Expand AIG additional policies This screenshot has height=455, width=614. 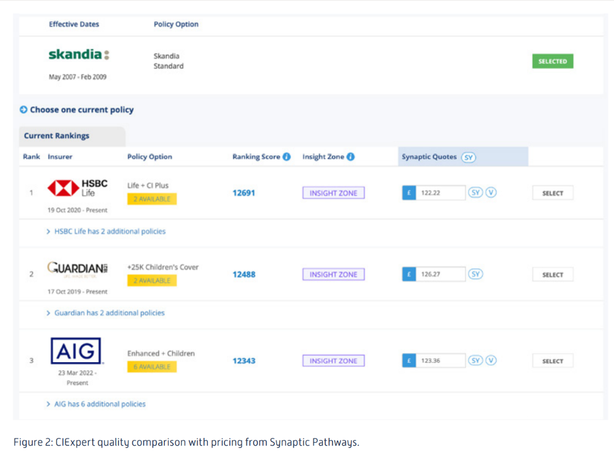[x=96, y=404]
